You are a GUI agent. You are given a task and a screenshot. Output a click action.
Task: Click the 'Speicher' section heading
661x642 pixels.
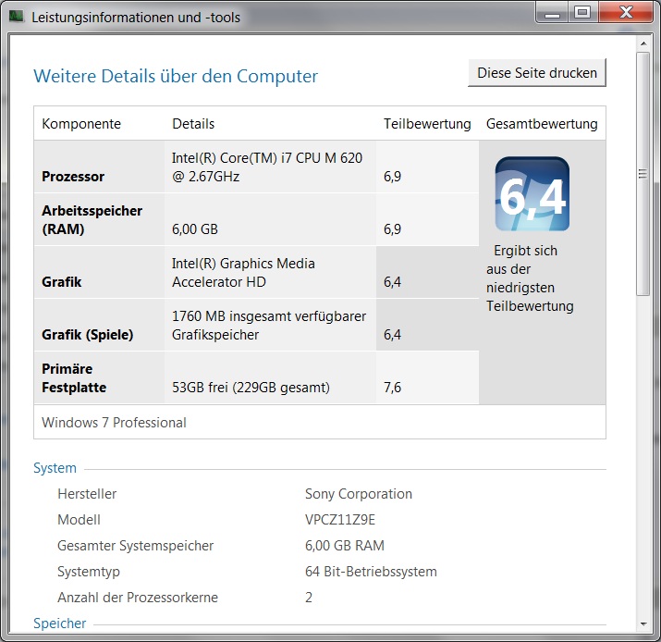pyautogui.click(x=59, y=623)
